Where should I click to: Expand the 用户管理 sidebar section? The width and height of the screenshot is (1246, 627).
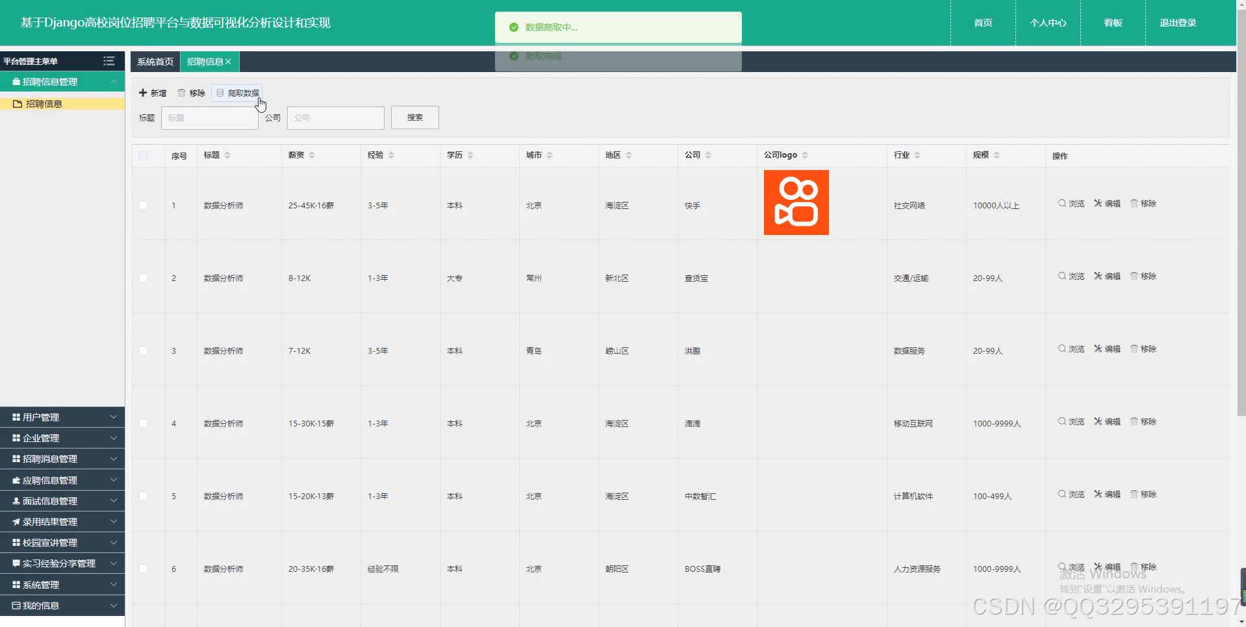click(x=62, y=417)
